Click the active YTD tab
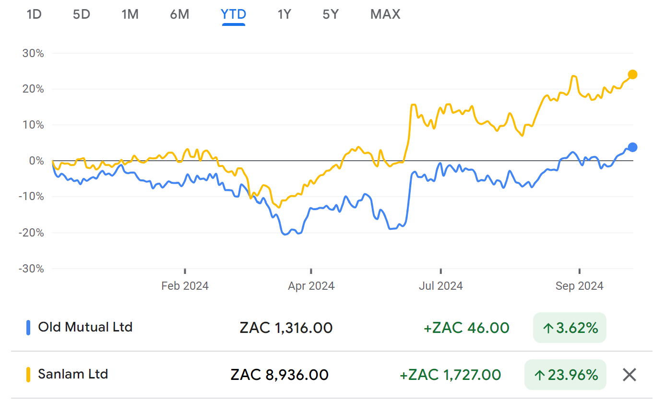This screenshot has height=402, width=665. coord(233,14)
